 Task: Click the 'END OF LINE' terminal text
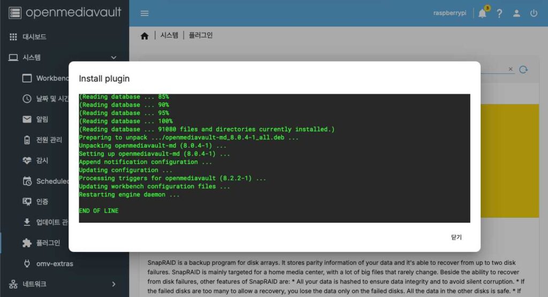98,211
